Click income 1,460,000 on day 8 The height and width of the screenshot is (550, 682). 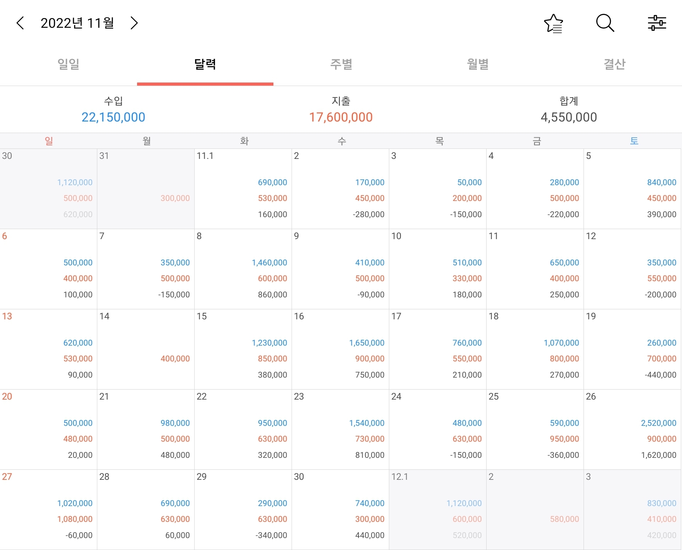[x=270, y=263]
